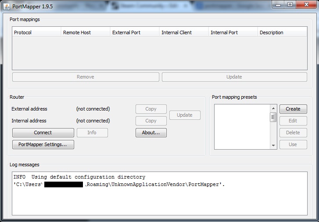Open PortMapper Settings dialog

click(x=43, y=144)
